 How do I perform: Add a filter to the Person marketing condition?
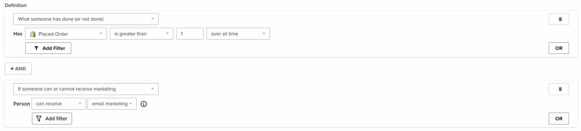click(52, 118)
